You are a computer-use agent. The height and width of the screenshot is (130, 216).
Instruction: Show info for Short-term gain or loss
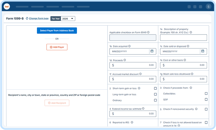click(x=139, y=88)
